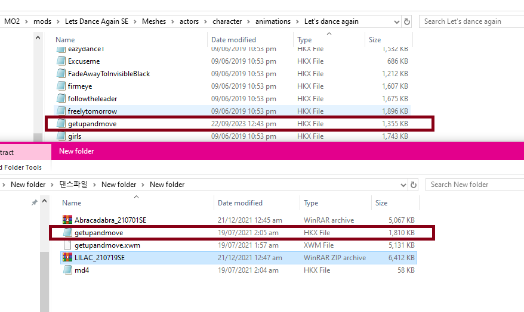
Task: Click the md4 file icon
Action: tap(67, 270)
